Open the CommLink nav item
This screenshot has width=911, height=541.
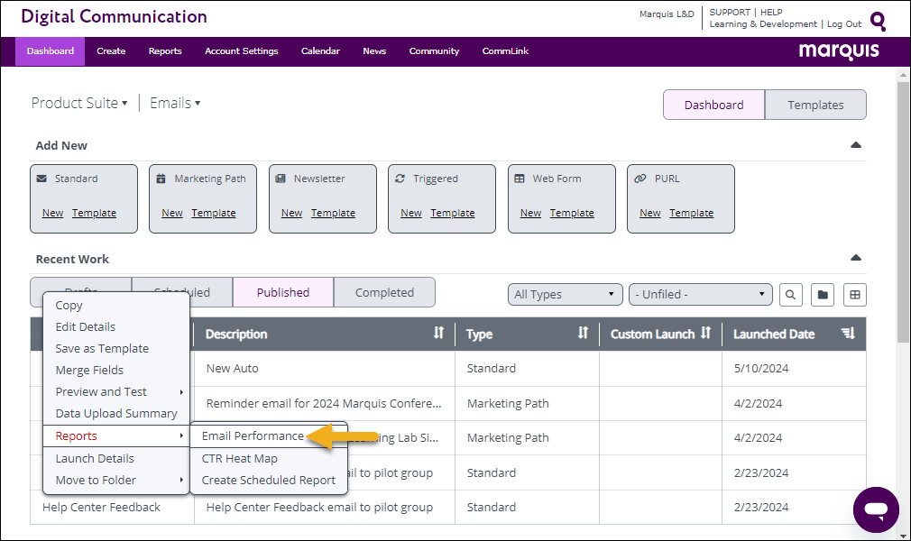505,51
